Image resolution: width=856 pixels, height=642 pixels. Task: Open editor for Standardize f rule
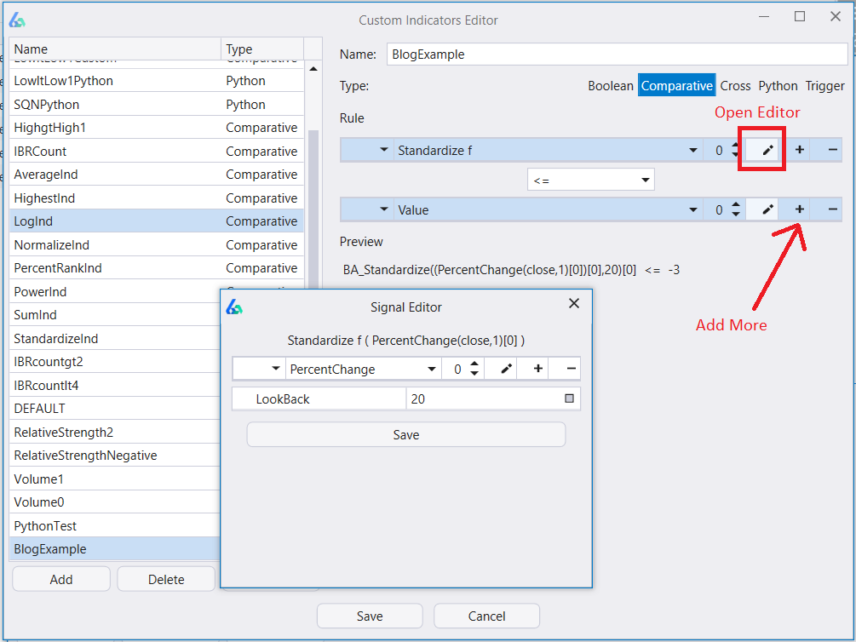click(767, 151)
